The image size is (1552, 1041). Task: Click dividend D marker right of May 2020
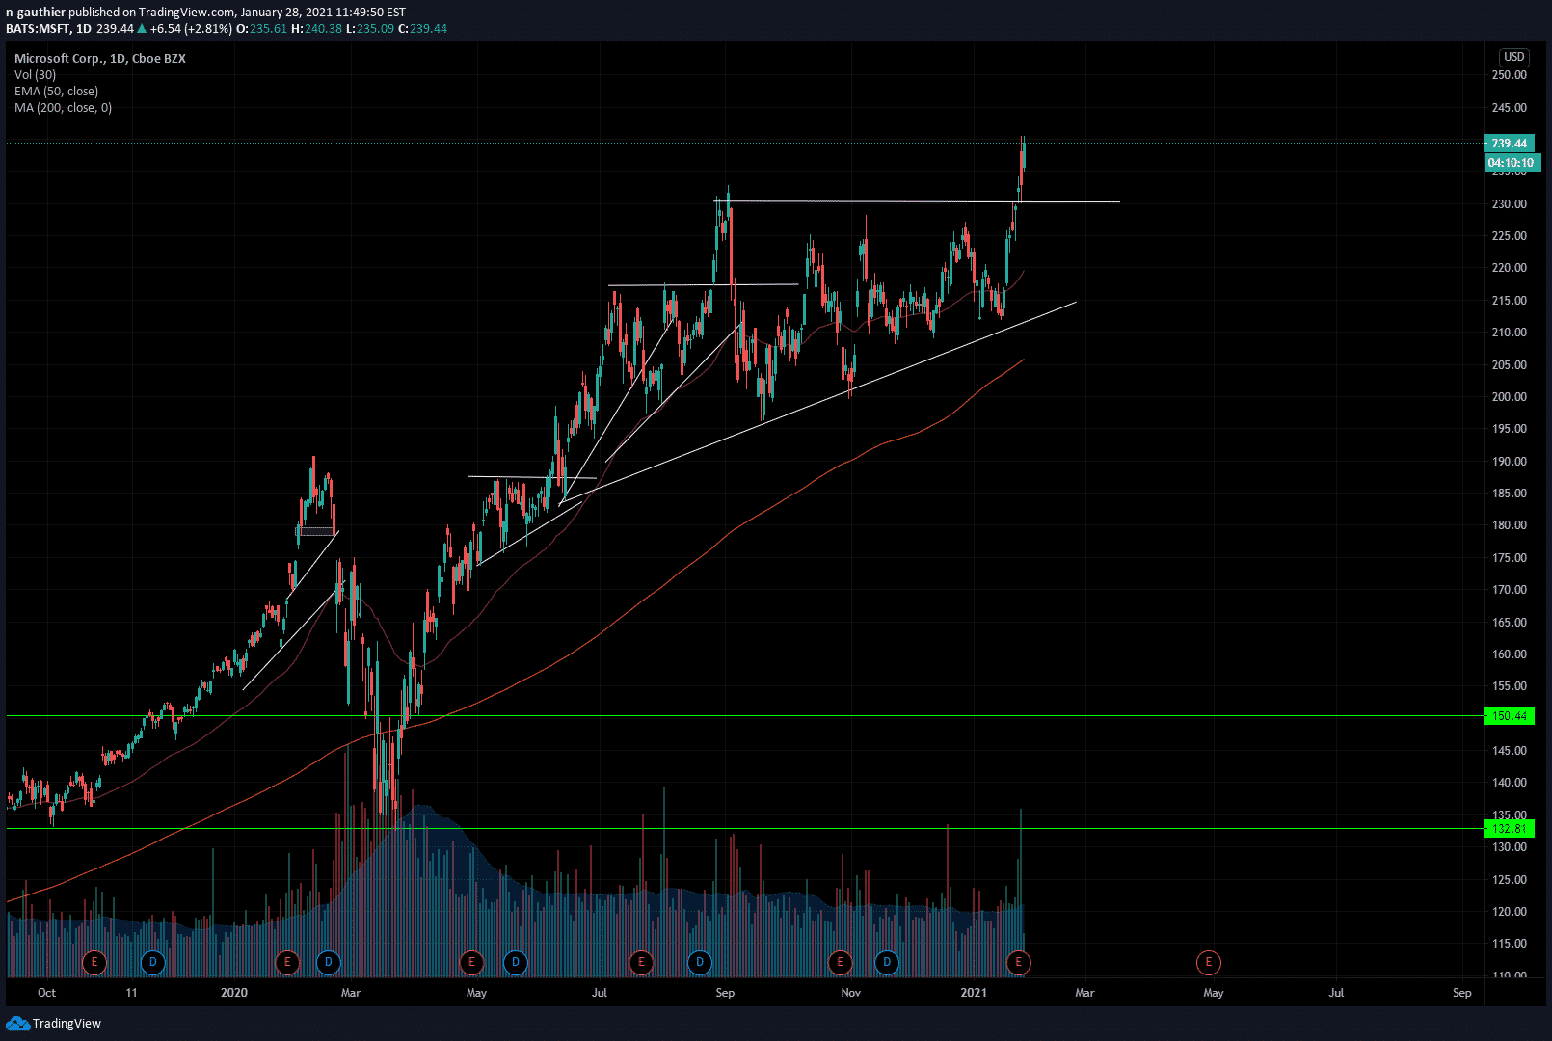pos(516,962)
